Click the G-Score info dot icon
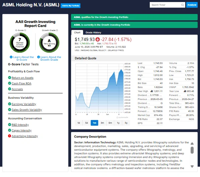200x177 pixels. pos(25,30)
